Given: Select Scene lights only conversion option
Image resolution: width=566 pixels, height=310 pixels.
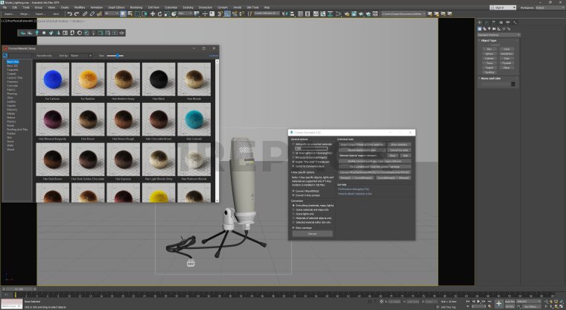Looking at the screenshot, I should (x=293, y=214).
